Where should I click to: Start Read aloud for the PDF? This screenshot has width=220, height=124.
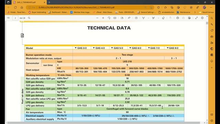coord(129,18)
